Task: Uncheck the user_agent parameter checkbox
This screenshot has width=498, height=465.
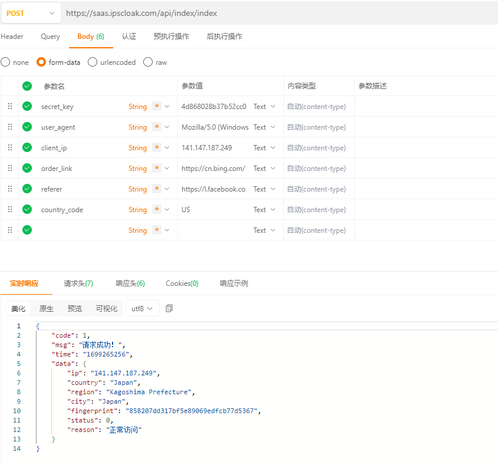Action: (x=27, y=127)
